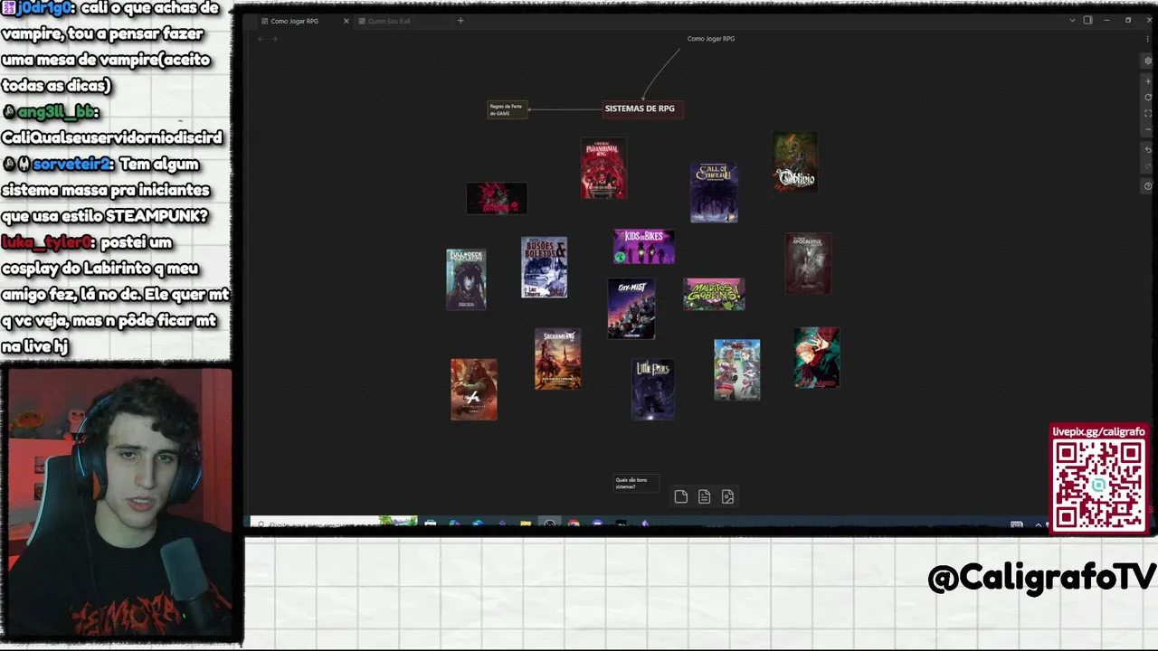Reset canvas zoom icon
Screen dimensions: 1158x651
point(1148,97)
